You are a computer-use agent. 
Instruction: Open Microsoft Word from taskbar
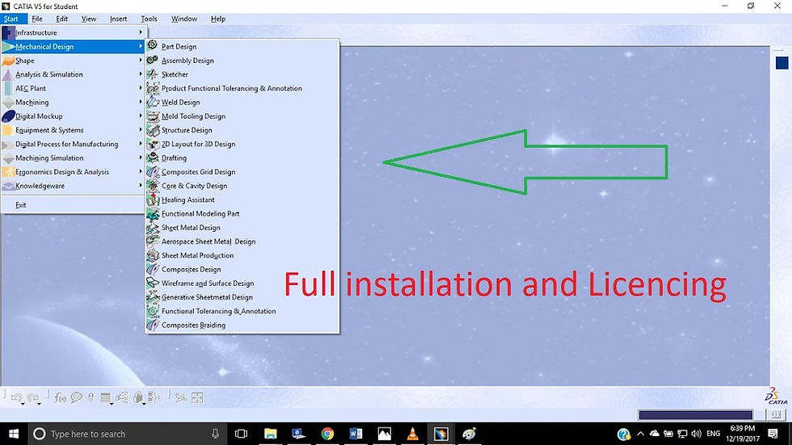tap(356, 434)
